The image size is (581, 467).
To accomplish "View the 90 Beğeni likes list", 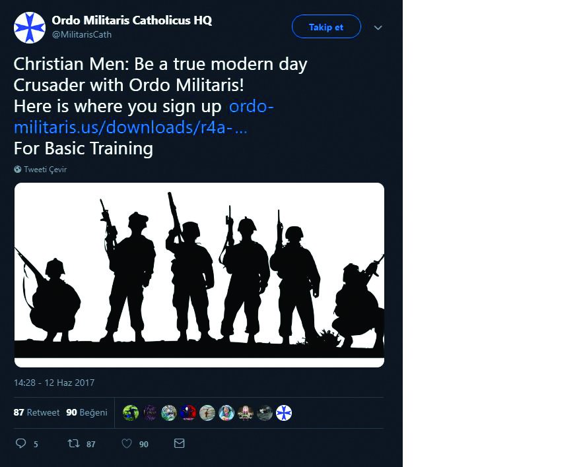I will click(86, 412).
